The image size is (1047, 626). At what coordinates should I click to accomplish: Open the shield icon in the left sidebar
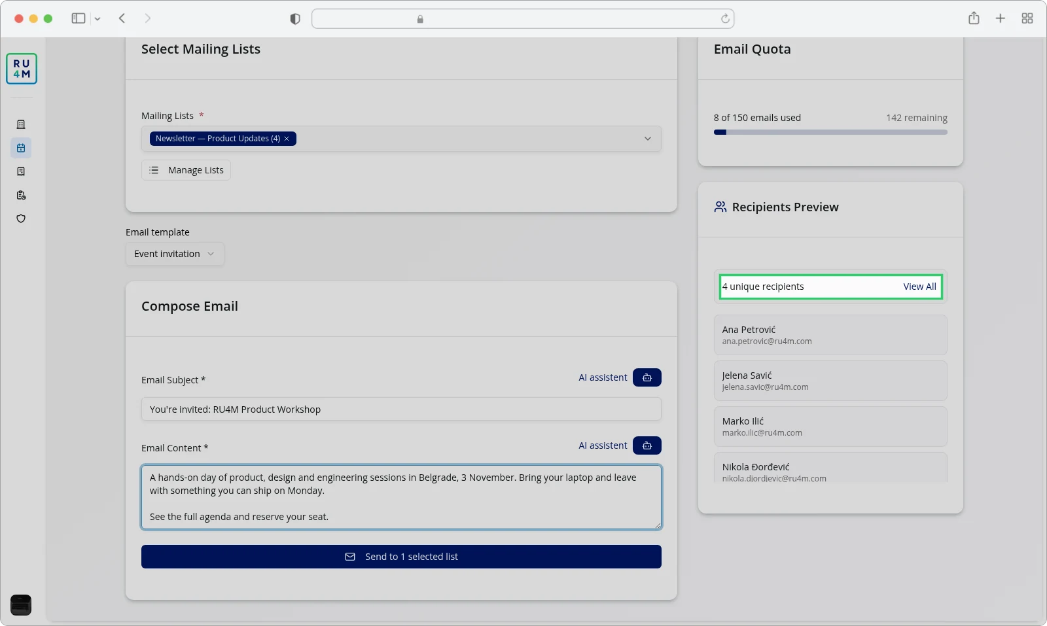tap(21, 218)
